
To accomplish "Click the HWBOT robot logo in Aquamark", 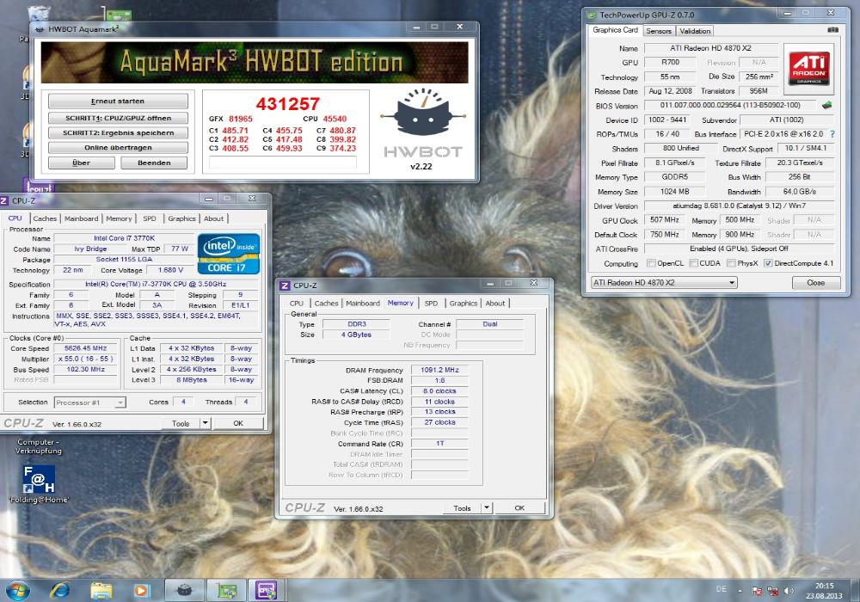I will coord(423,113).
